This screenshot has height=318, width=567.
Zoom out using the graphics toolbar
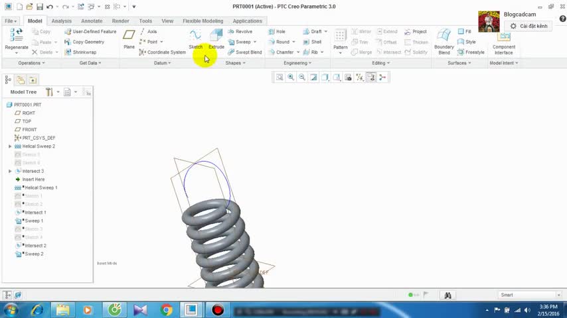coord(302,78)
